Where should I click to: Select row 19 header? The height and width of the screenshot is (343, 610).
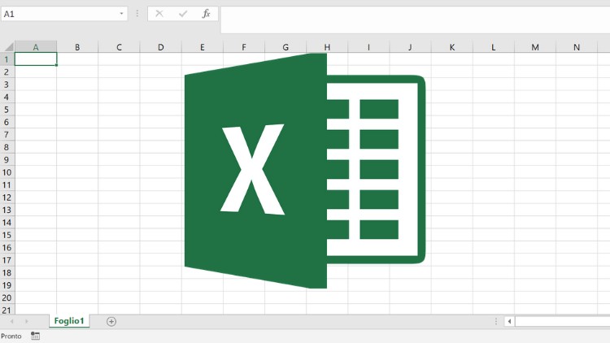click(7, 285)
